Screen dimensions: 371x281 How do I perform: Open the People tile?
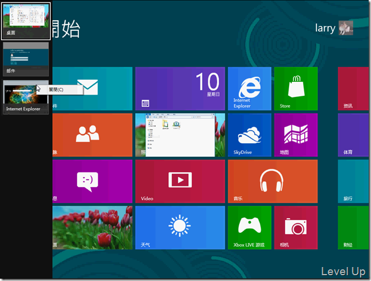92,135
